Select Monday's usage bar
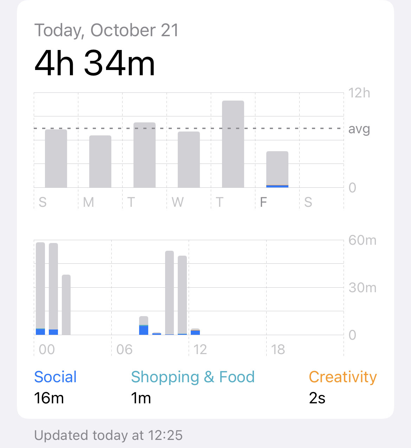 100,161
